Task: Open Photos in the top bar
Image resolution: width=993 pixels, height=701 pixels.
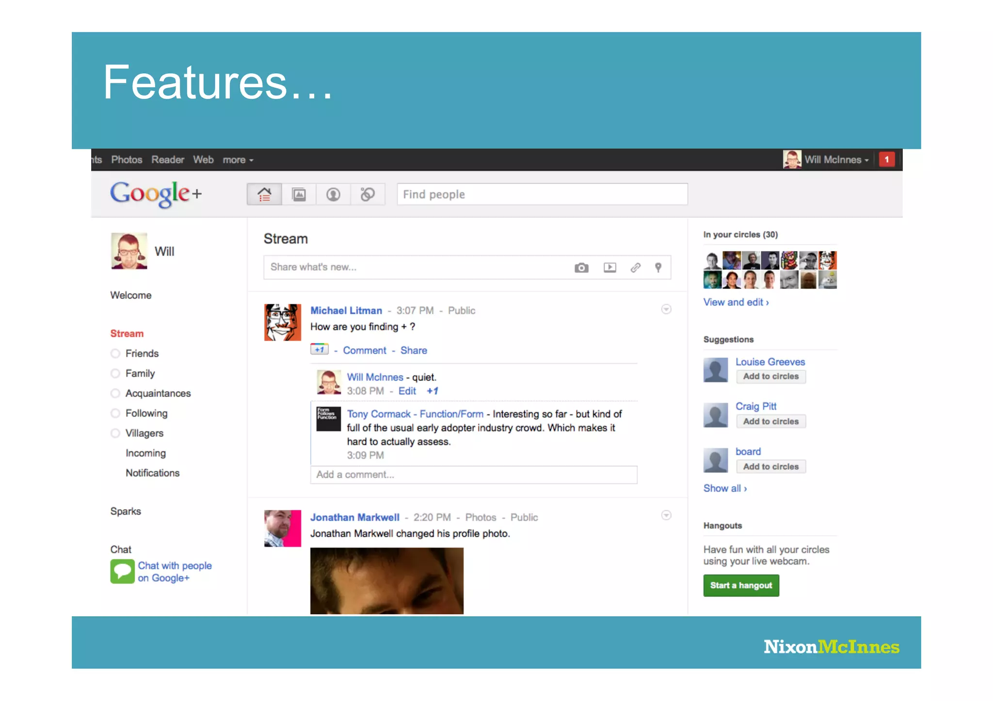Action: (127, 159)
